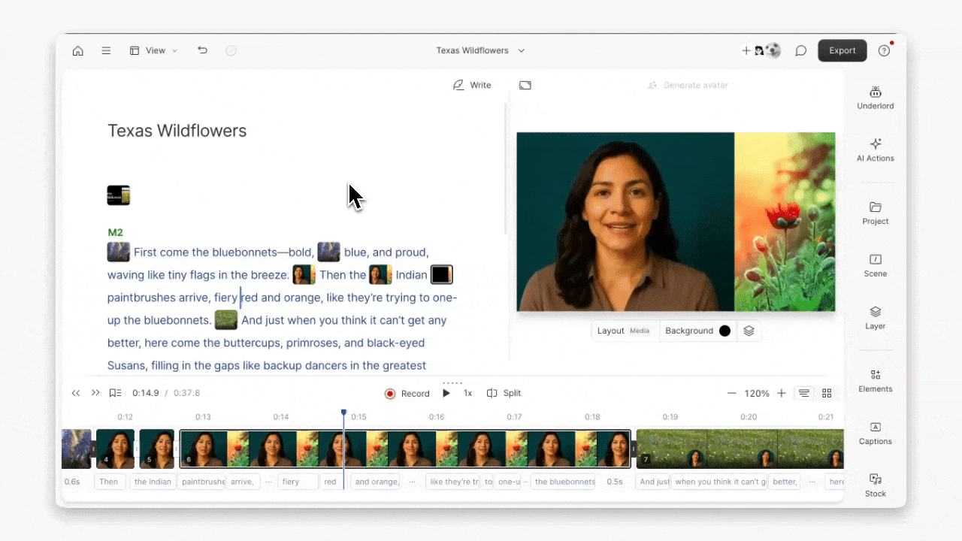Select timeline clip number 5

(x=156, y=449)
